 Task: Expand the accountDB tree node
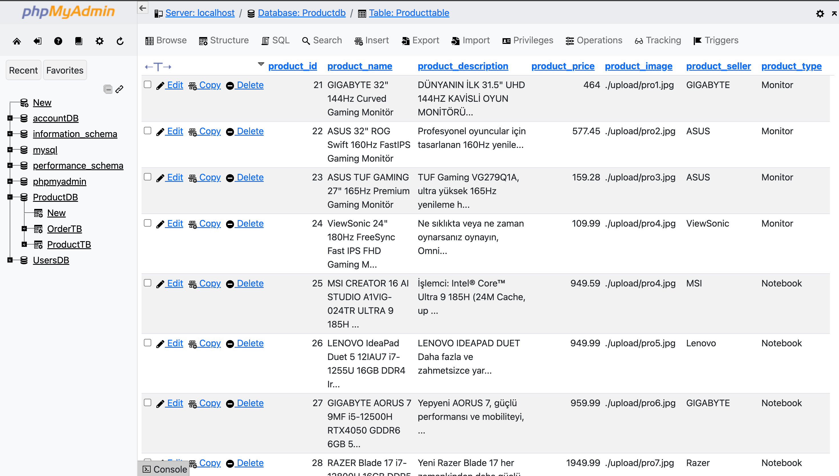[10, 118]
